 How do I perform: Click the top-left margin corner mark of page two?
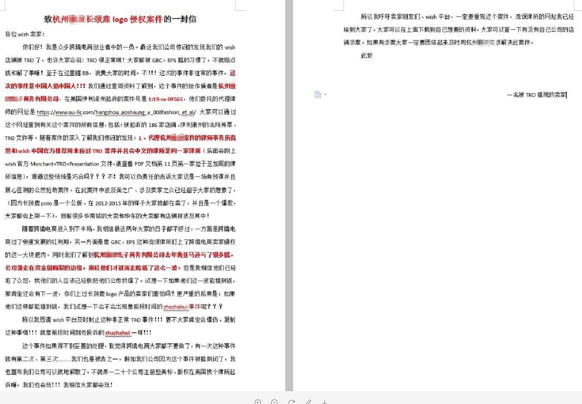pos(339,6)
